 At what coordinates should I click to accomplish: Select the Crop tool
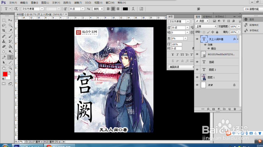click(4, 31)
